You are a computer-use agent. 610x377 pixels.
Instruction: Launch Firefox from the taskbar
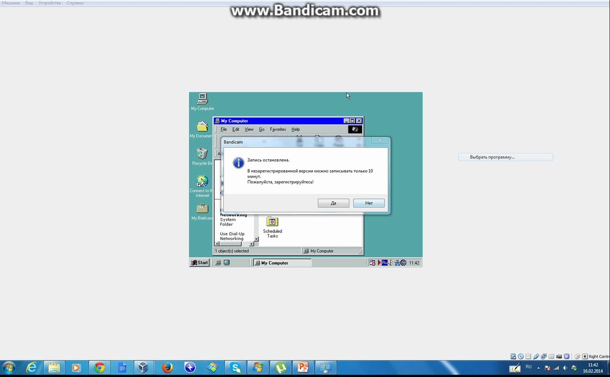point(167,367)
